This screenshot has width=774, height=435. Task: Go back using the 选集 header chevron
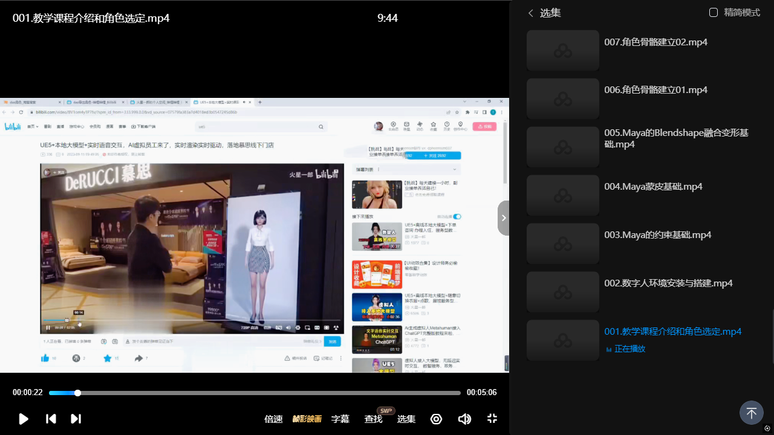point(531,13)
